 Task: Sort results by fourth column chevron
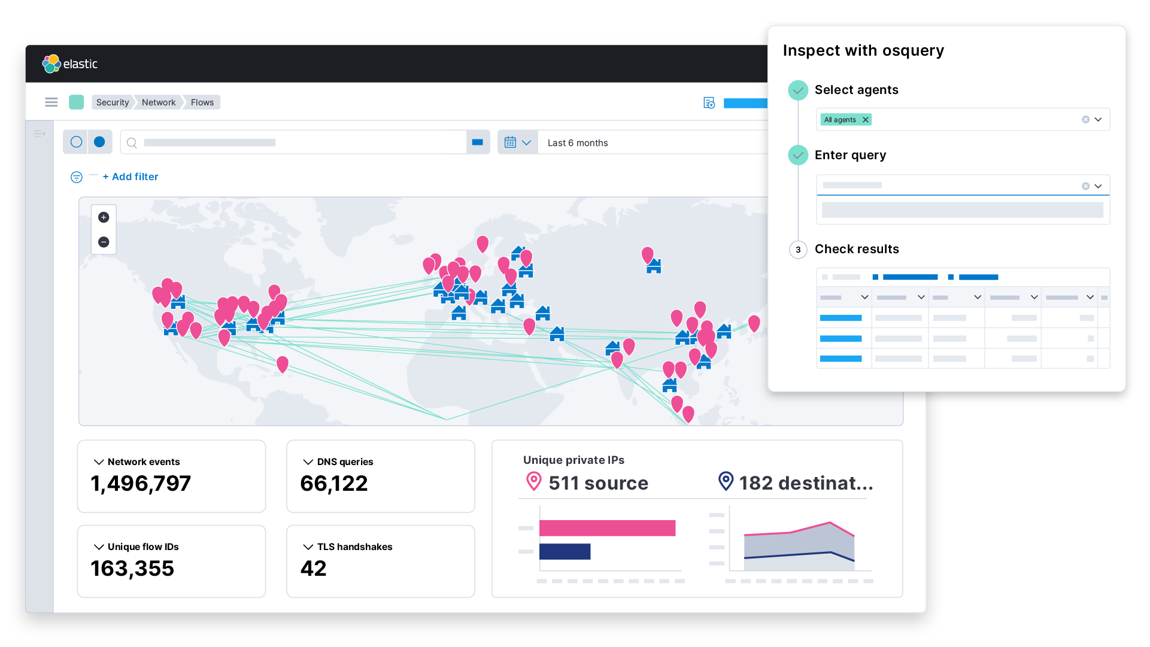(x=1034, y=297)
